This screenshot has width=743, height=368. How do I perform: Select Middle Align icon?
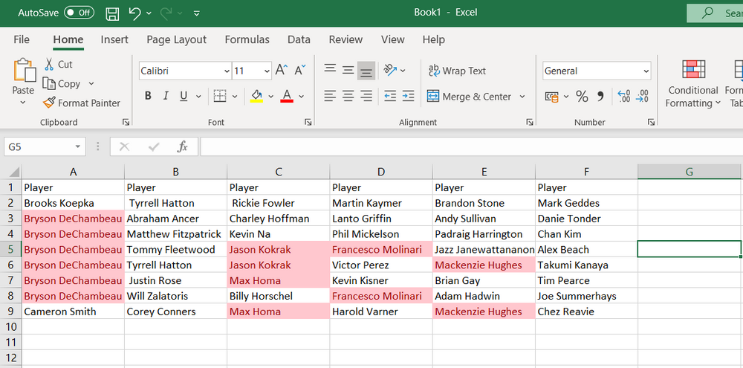(x=348, y=71)
